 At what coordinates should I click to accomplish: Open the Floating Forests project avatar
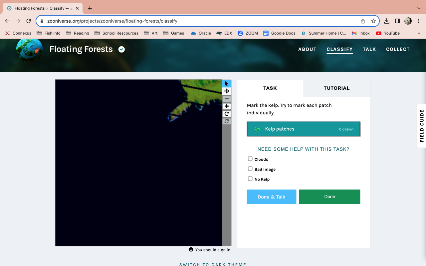29,49
